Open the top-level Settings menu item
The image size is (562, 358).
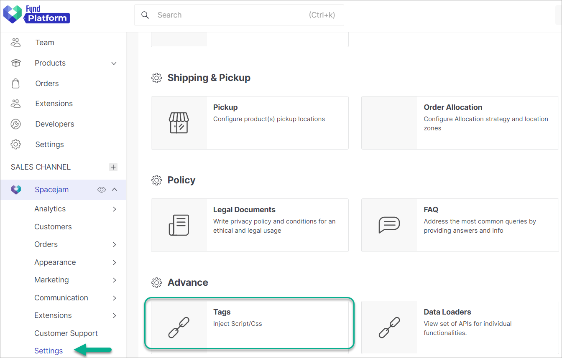(49, 145)
